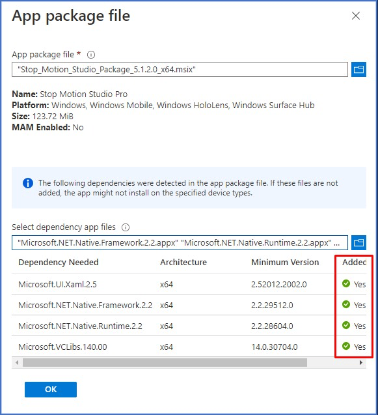Select the Microsoft.NET.Native.Framework.2.2 dependency row
Image resolution: width=378 pixels, height=415 pixels.
(x=189, y=305)
